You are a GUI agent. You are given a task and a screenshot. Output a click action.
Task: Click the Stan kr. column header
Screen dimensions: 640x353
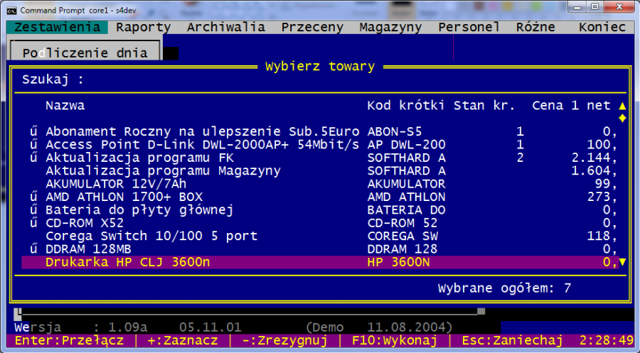(x=484, y=105)
